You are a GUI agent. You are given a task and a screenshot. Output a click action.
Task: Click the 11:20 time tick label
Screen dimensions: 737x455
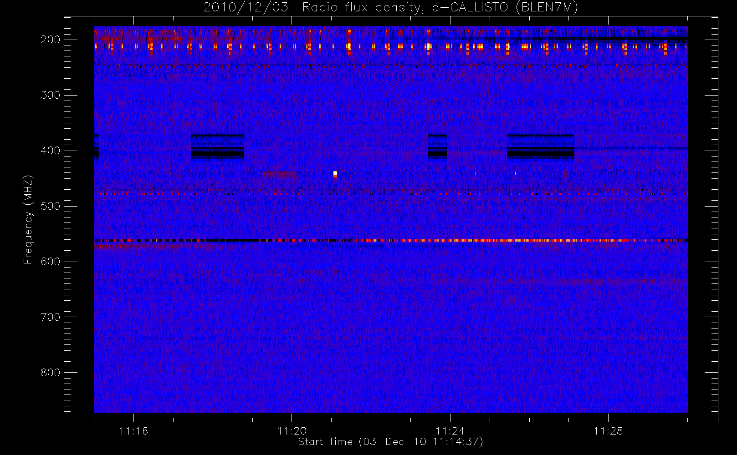(x=292, y=431)
